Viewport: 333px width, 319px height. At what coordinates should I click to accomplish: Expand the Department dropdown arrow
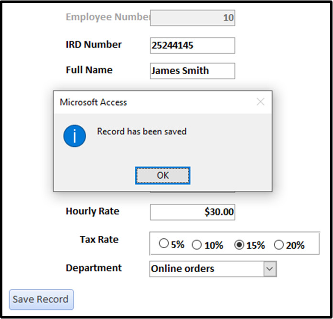click(270, 269)
